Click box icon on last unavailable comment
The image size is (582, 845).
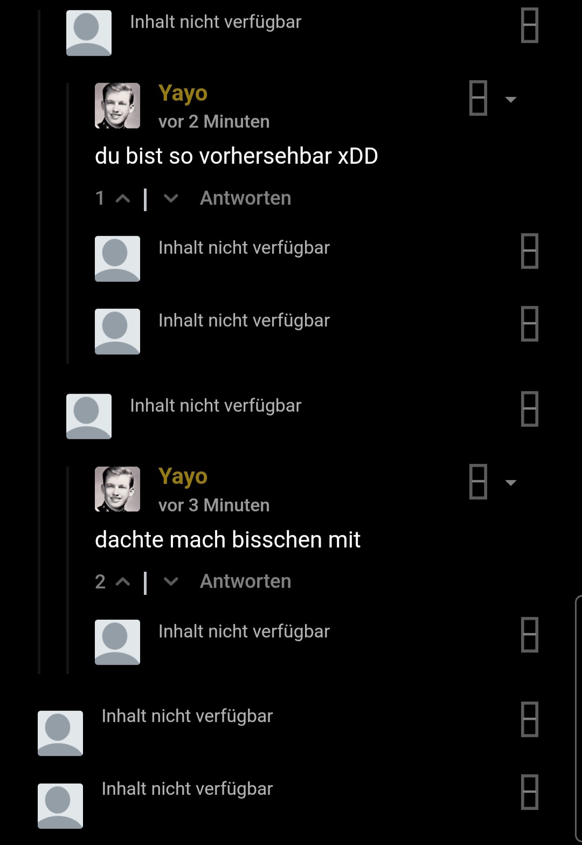pos(530,792)
